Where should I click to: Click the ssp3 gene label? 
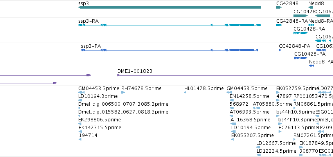pos(83,4)
